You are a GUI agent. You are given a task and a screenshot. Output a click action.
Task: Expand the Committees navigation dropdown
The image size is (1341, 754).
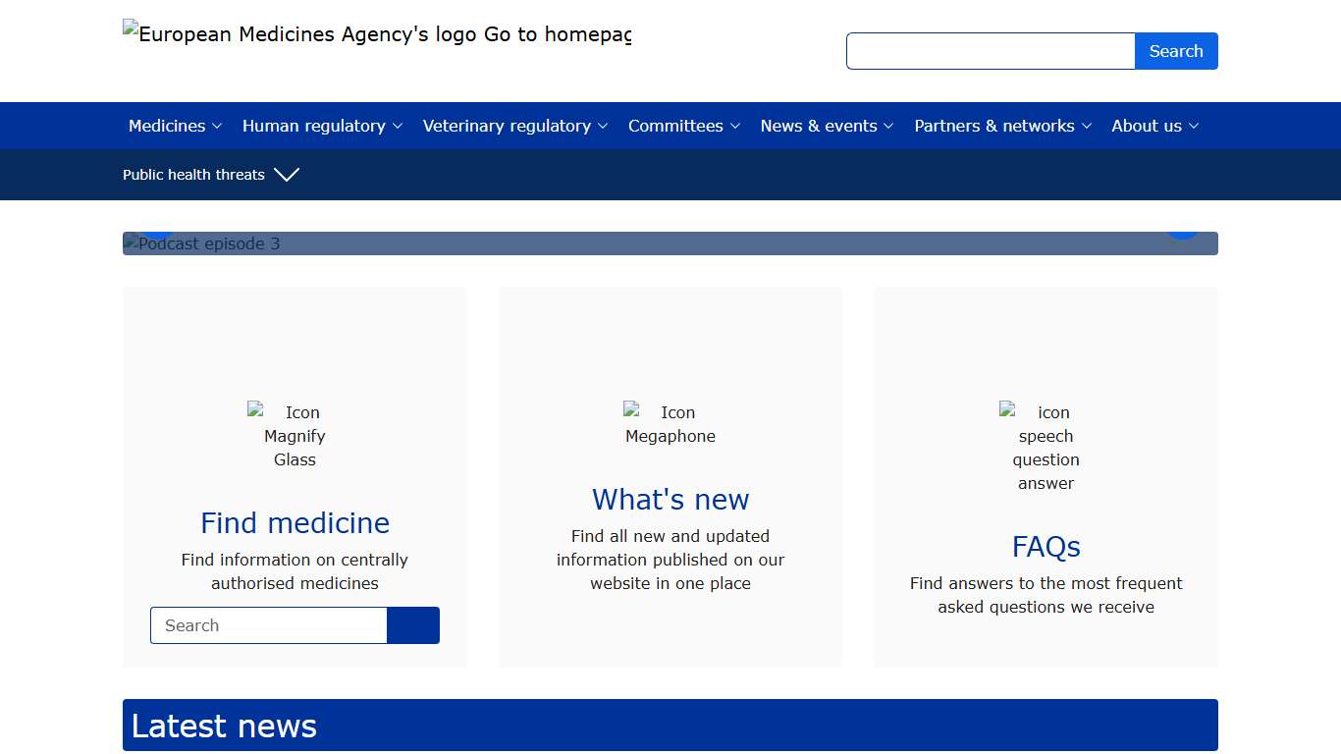coord(684,126)
